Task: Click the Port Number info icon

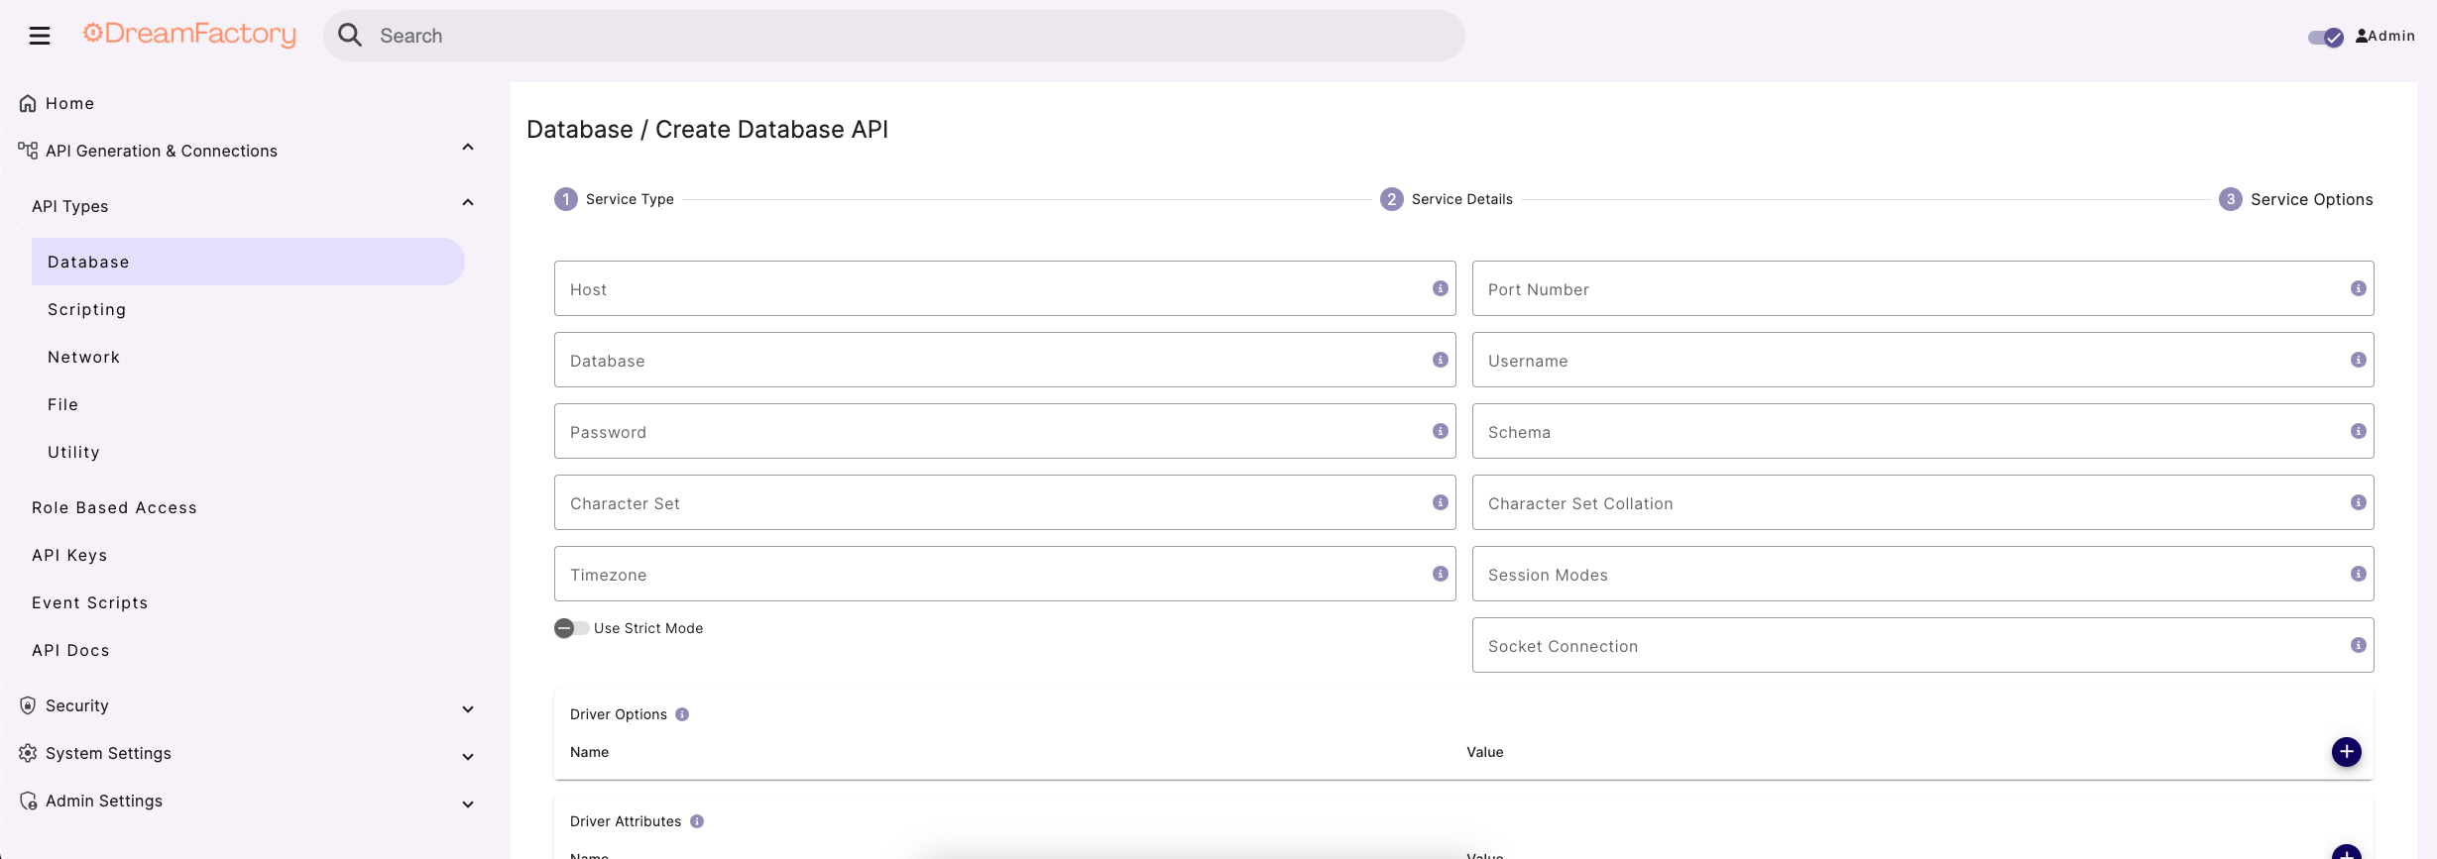Action: 2358,288
